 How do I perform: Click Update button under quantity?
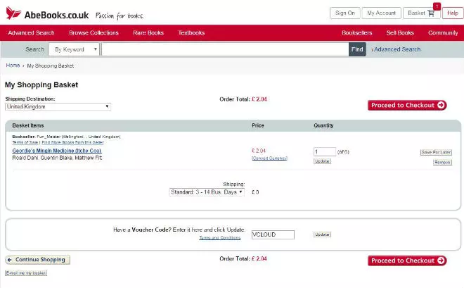coord(322,161)
